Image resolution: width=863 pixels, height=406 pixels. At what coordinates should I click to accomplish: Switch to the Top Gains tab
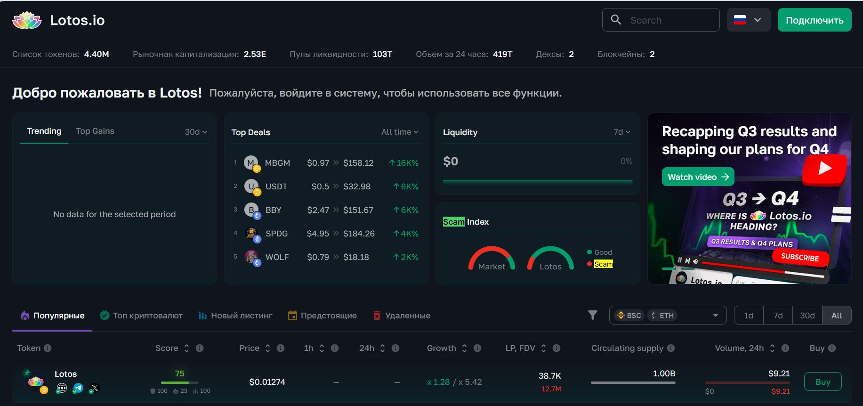point(95,131)
